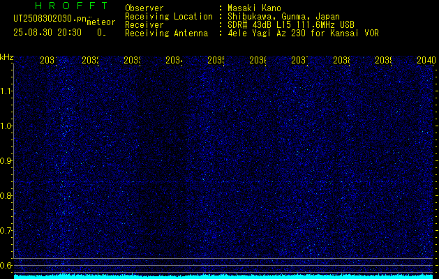Select observer name 'Masaki Kano'
This screenshot has width=439, height=279.
point(254,8)
